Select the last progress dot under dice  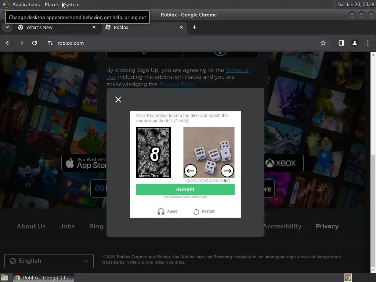[x=229, y=181]
